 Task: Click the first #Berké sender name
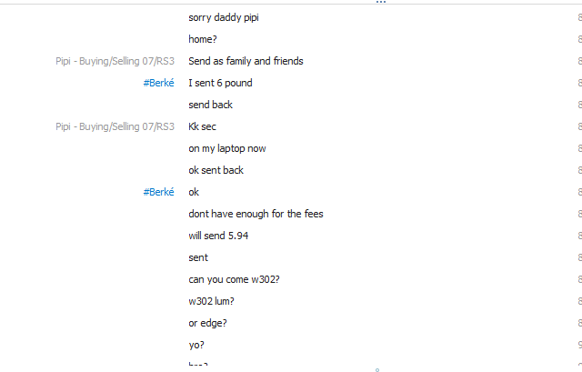coord(158,83)
